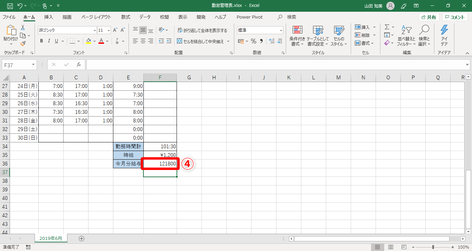
Task: Click the Insert Function fx icon
Action: click(78, 64)
